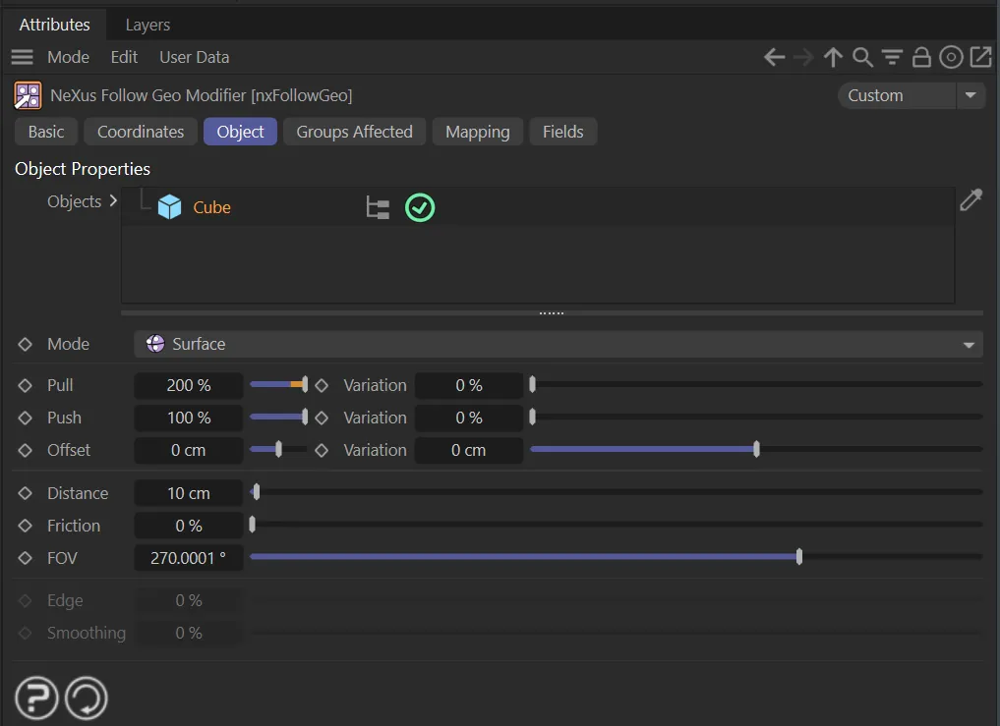
Task: Click the eyedropper object picker icon
Action: click(971, 201)
